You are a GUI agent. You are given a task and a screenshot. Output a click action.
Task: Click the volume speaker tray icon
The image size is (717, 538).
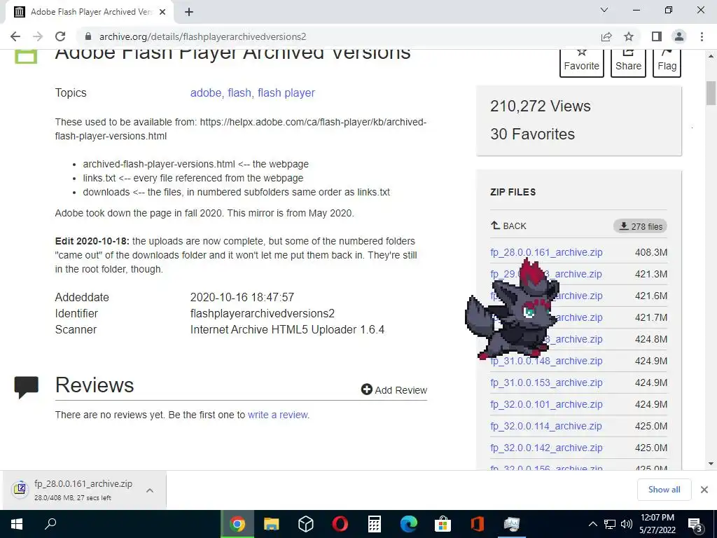[627, 524]
